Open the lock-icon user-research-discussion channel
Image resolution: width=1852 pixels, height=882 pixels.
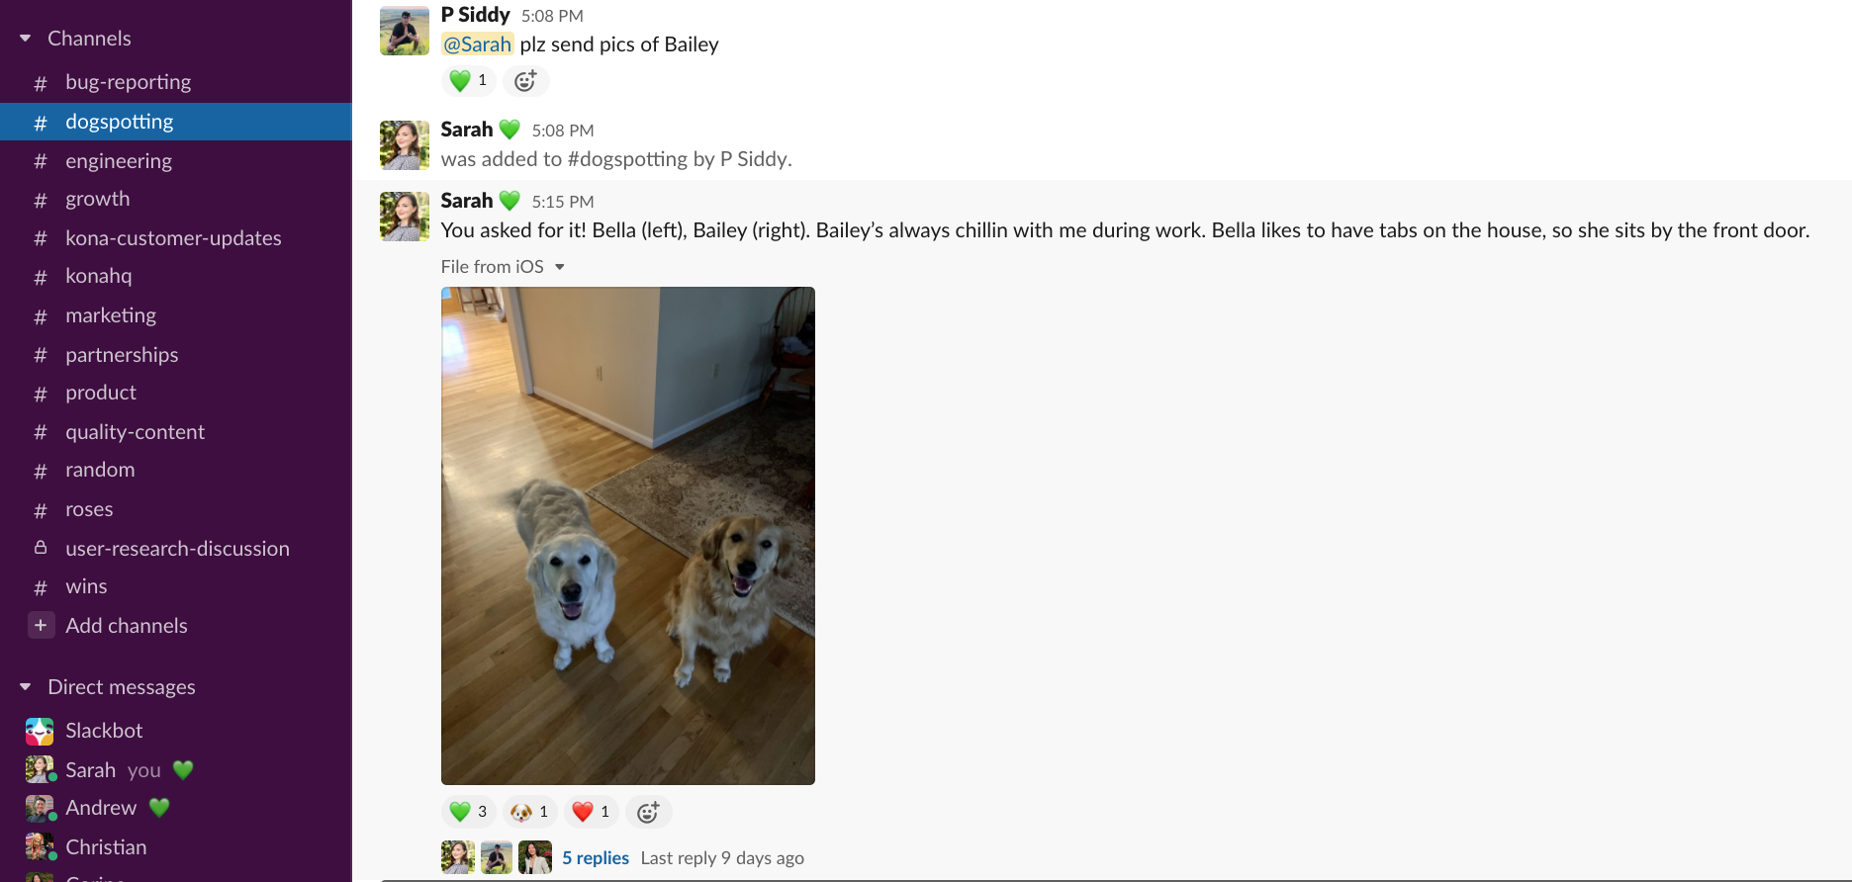(176, 548)
